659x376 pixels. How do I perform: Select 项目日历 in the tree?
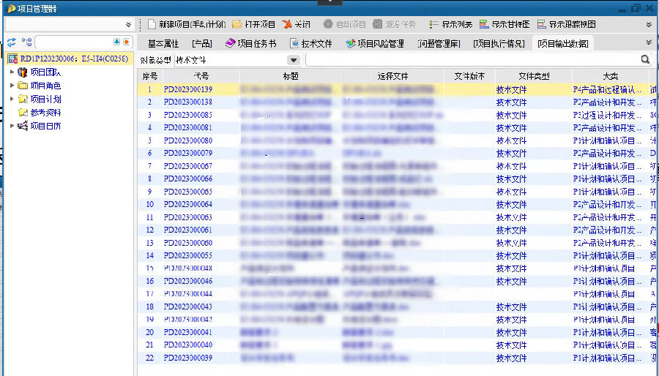click(x=45, y=126)
